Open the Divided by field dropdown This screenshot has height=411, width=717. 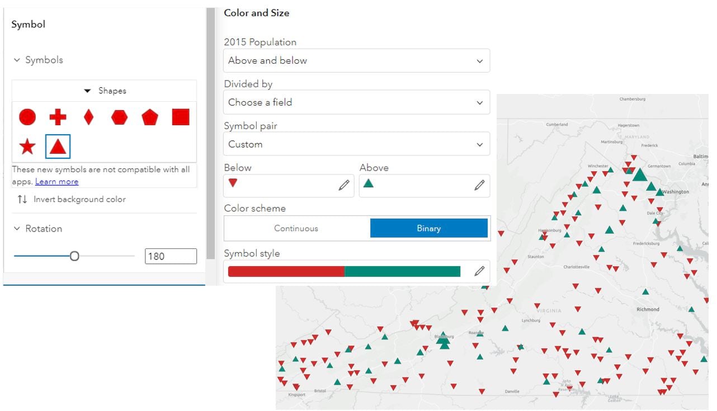click(356, 102)
